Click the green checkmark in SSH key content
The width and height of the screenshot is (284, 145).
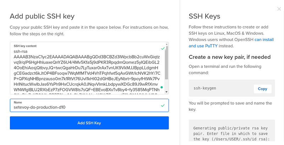(163, 48)
